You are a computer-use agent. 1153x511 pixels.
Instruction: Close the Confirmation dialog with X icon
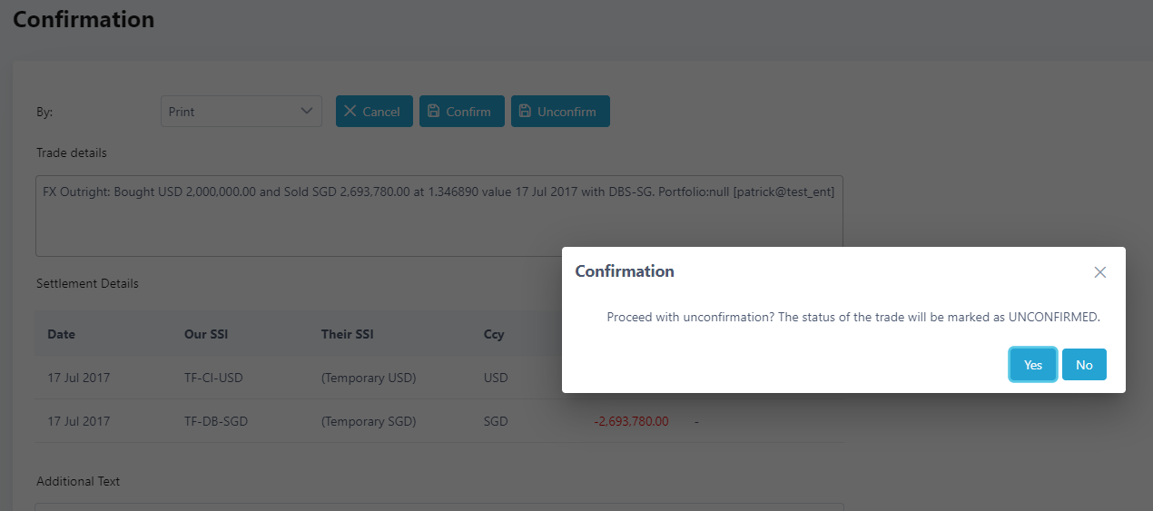[x=1099, y=272]
